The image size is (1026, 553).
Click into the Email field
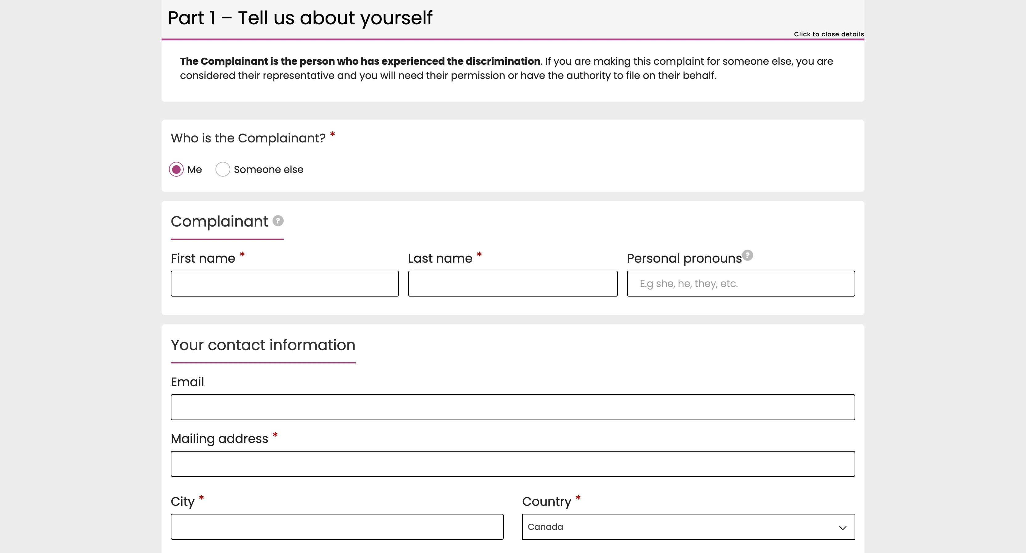[512, 407]
